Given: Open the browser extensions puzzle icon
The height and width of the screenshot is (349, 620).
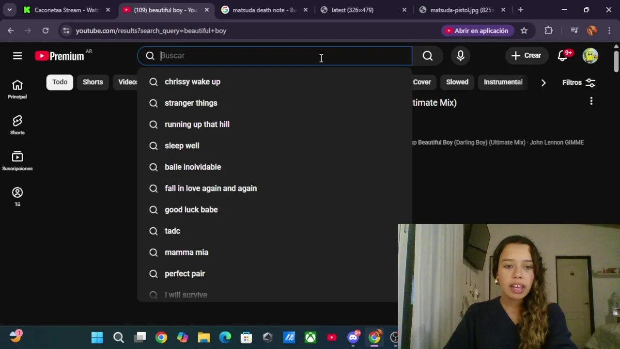Looking at the screenshot, I should (548, 31).
